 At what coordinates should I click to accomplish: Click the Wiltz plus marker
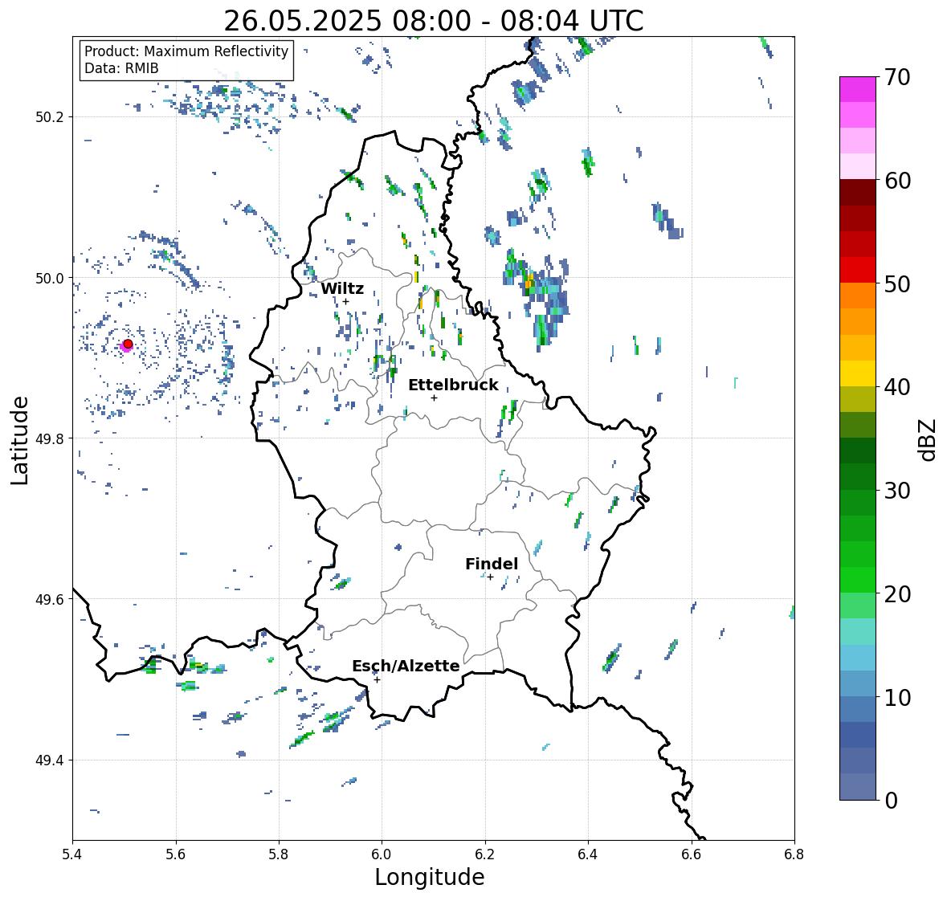(x=345, y=302)
